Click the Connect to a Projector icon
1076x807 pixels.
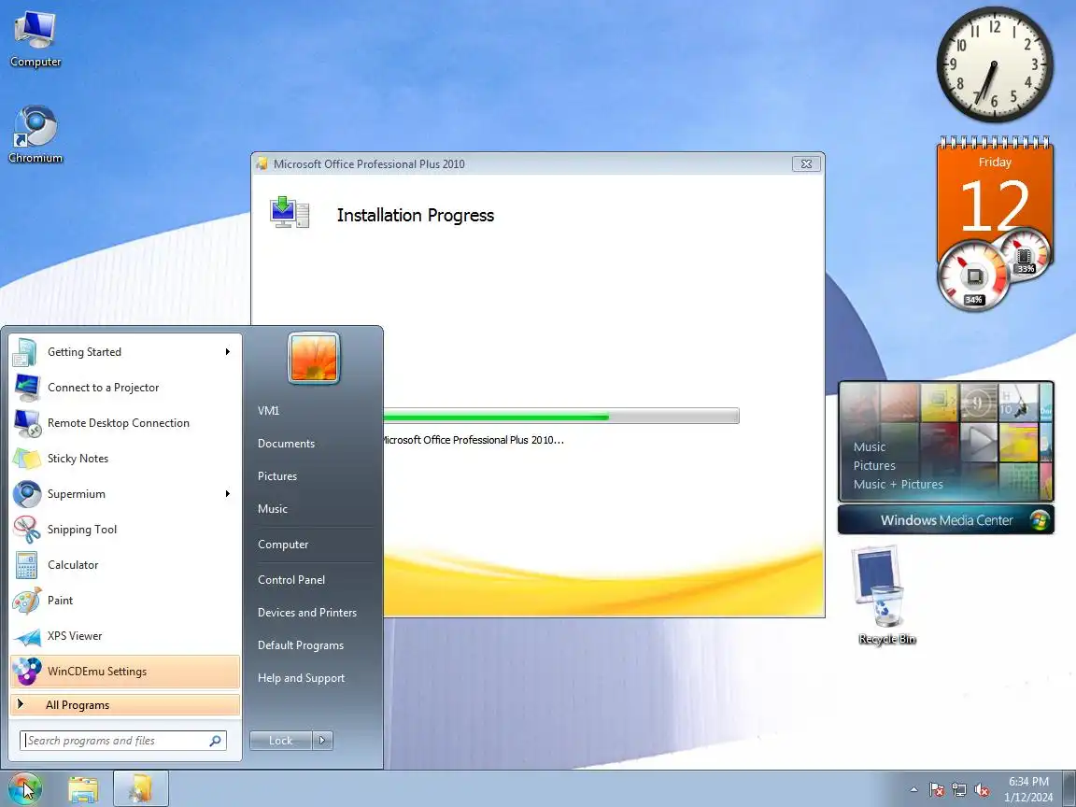click(27, 388)
